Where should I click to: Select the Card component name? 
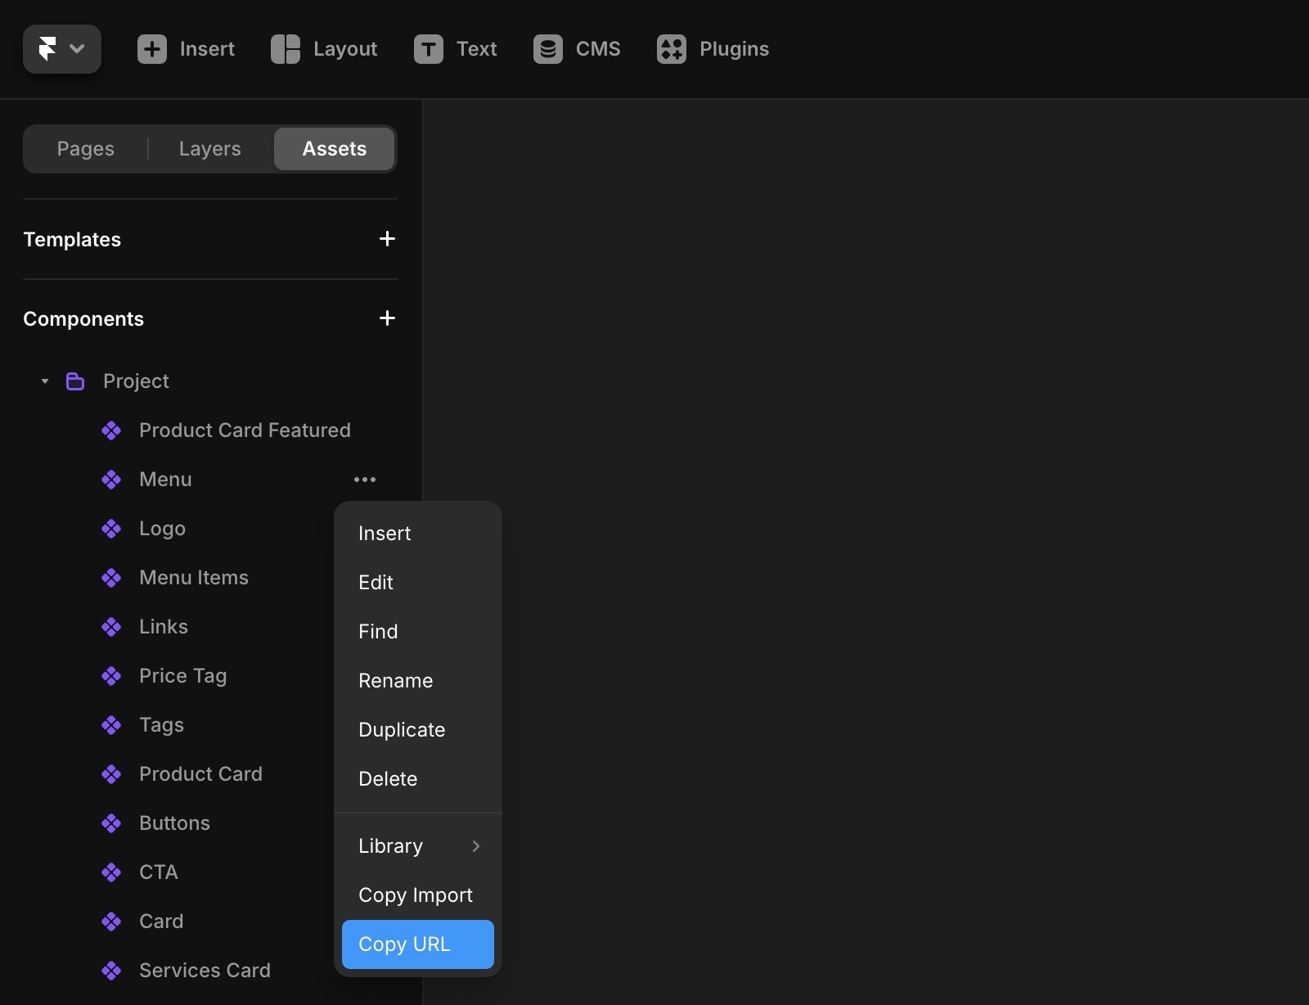[161, 922]
